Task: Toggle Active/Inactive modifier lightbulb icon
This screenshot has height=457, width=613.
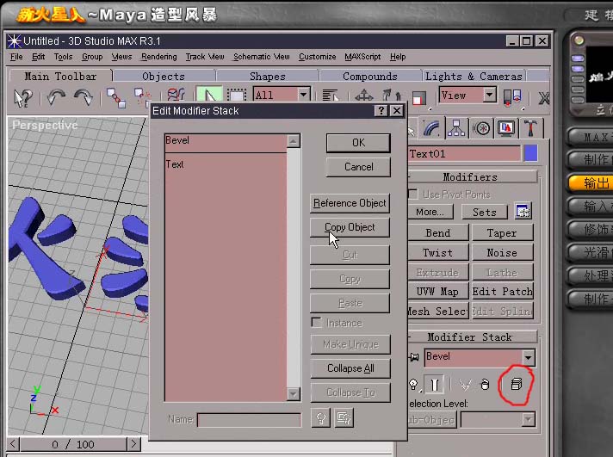Action: 413,385
